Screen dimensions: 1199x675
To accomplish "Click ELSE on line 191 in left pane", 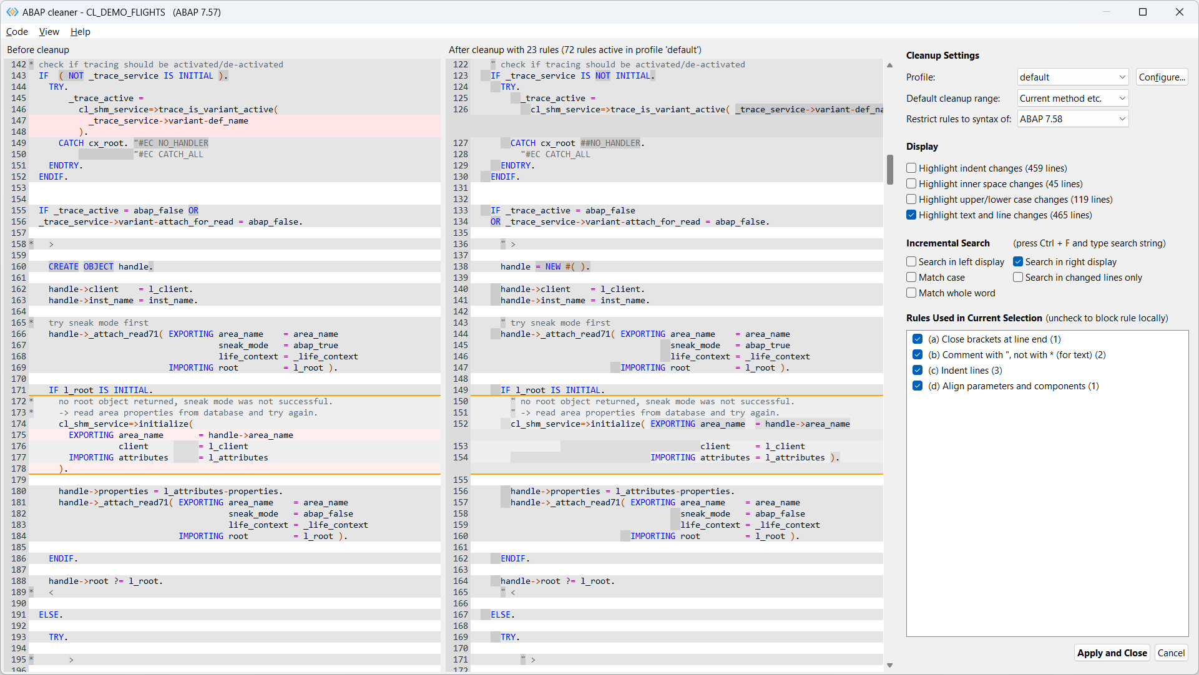I will click(51, 614).
